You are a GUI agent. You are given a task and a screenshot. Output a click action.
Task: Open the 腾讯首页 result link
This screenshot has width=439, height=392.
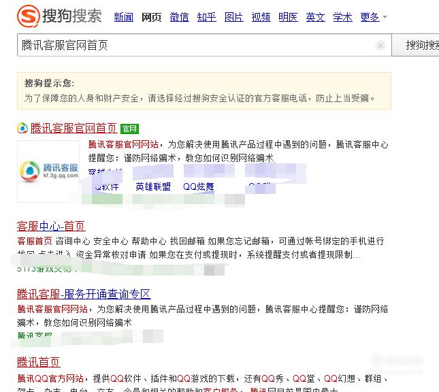pos(39,362)
